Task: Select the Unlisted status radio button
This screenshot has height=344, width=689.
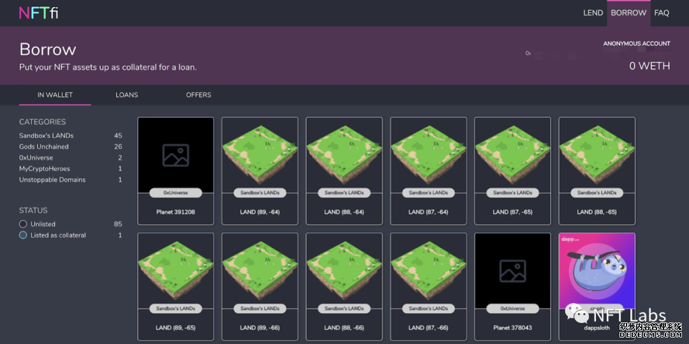Action: tap(23, 224)
